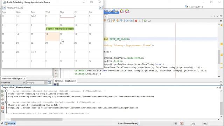Start macro recording with red circle icon
Viewport: 224px width, 126px height.
click(x=136, y=21)
